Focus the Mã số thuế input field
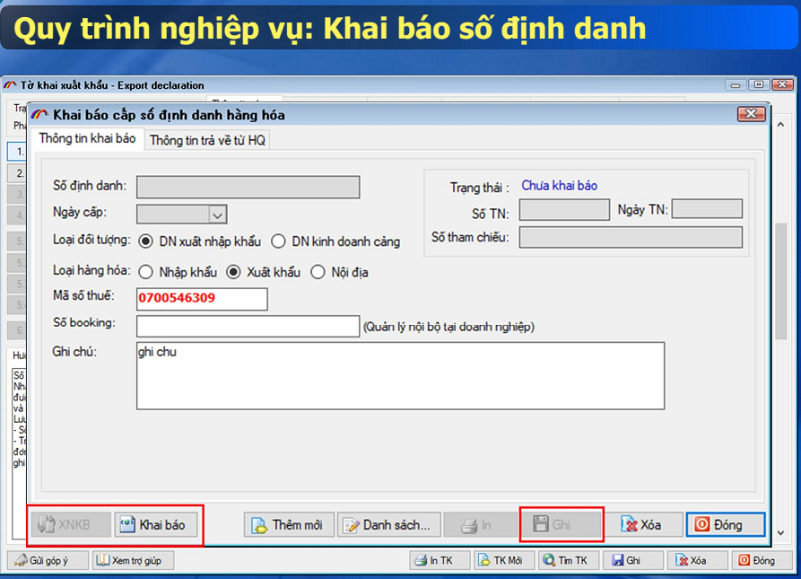Viewport: 801px width, 579px height. pyautogui.click(x=202, y=298)
